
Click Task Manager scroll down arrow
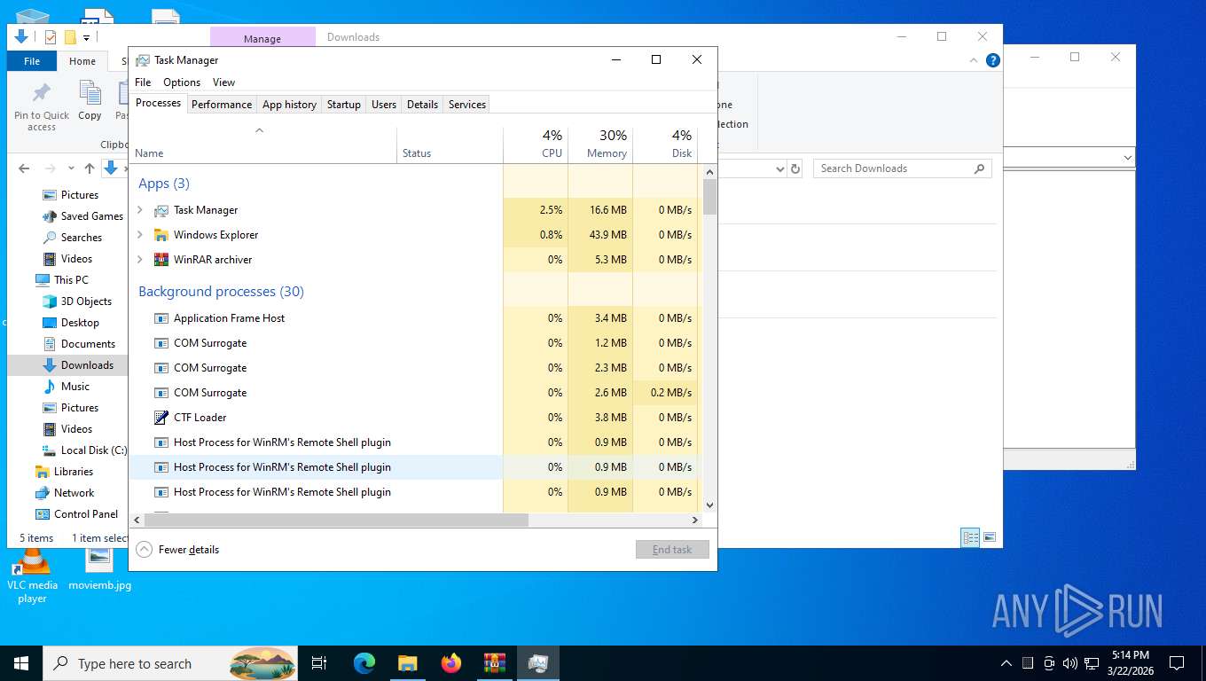pos(709,505)
